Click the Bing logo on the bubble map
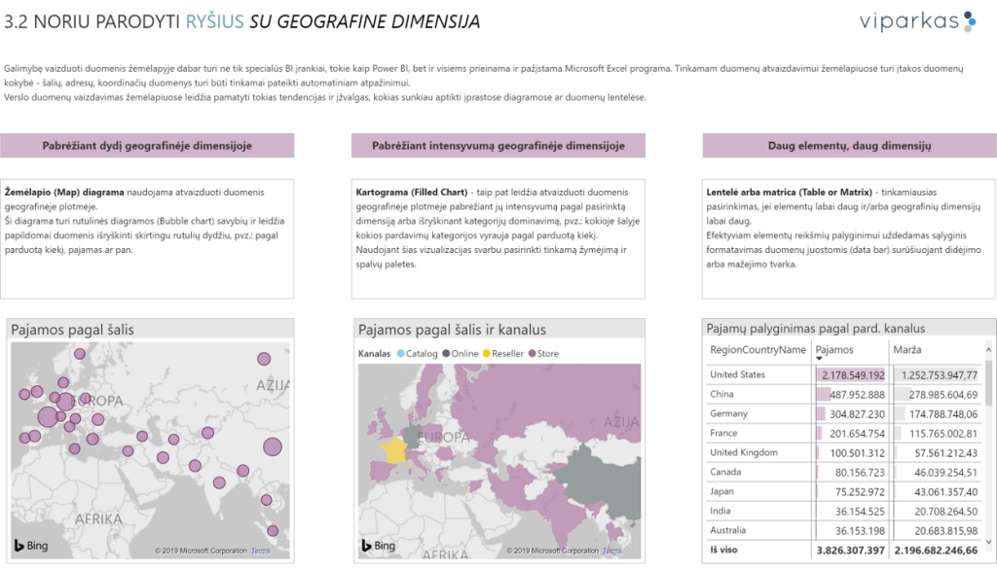 (x=32, y=546)
